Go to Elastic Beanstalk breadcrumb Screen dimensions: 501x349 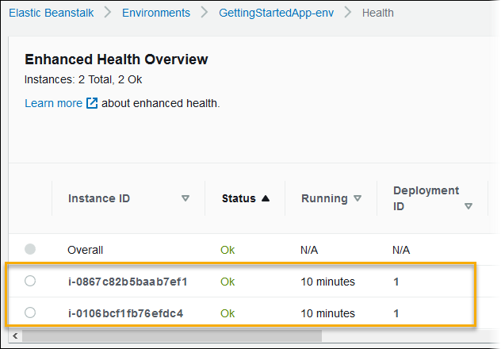(48, 13)
